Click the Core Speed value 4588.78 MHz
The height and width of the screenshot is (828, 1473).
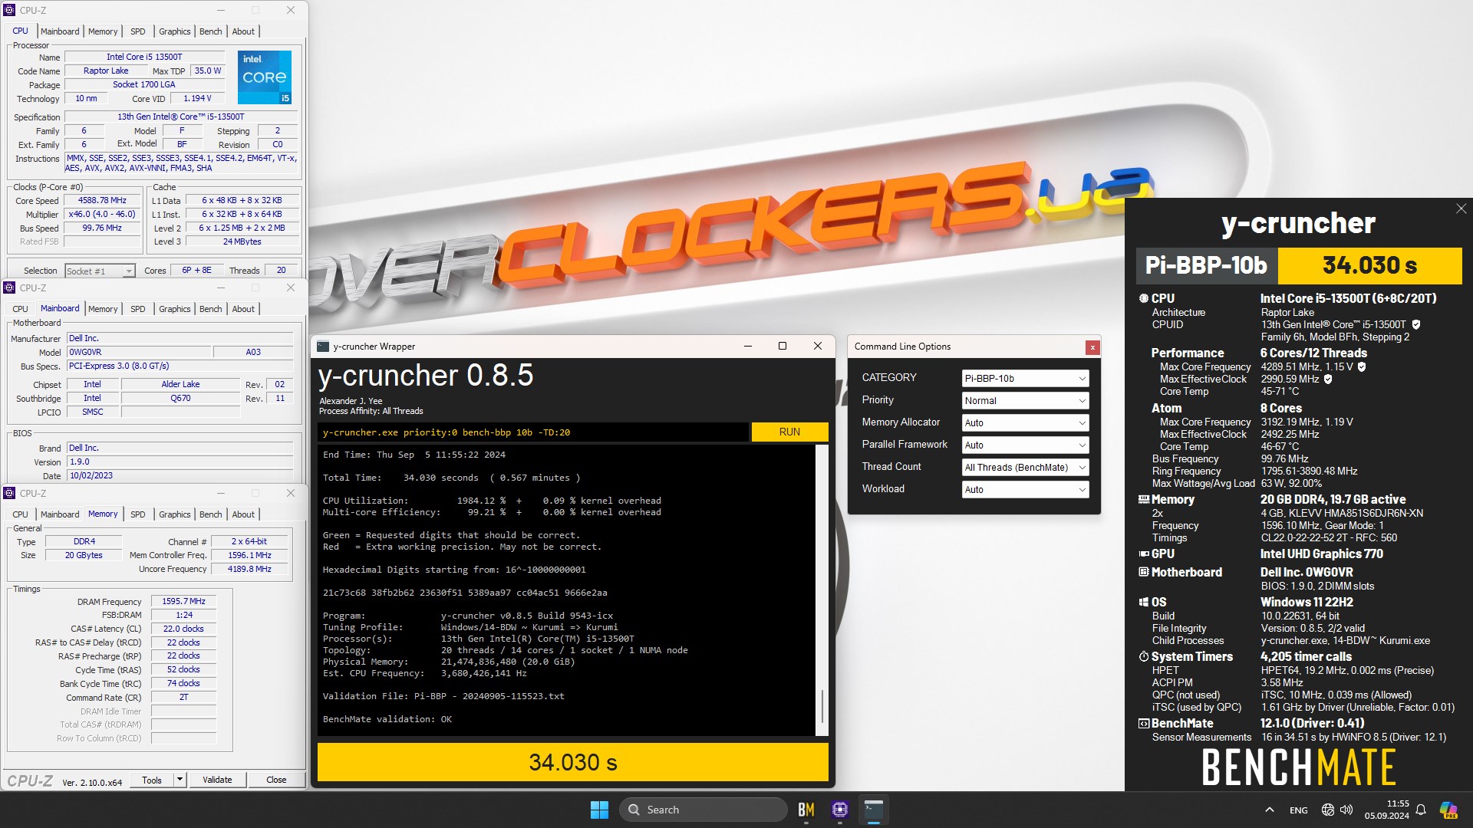coord(103,201)
